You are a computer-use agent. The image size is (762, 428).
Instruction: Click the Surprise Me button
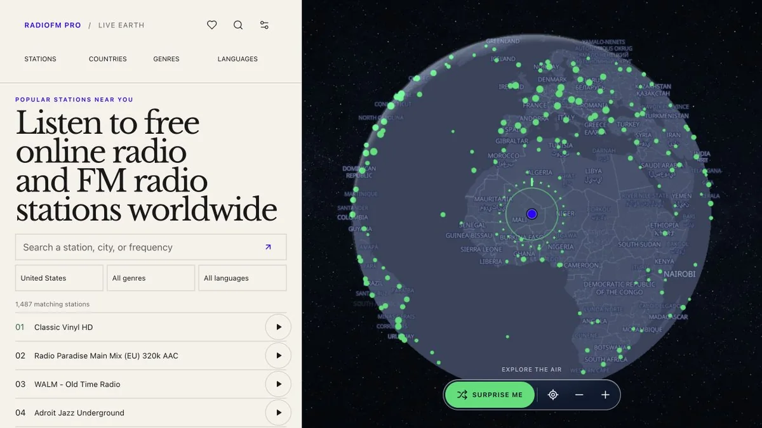pos(490,394)
